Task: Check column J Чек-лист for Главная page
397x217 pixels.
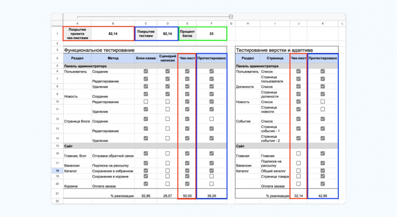Action: (x=299, y=154)
